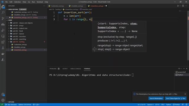Click the feedback icon in status bar
The image size is (189, 106).
(x=183, y=105)
